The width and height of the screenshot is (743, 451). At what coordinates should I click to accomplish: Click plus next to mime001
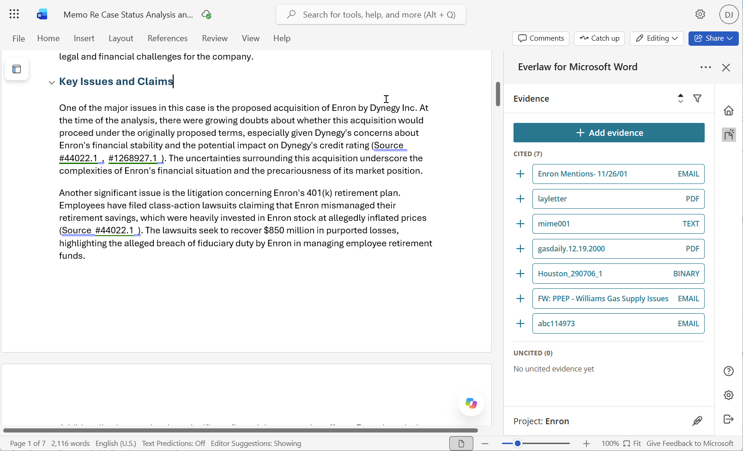[520, 224]
